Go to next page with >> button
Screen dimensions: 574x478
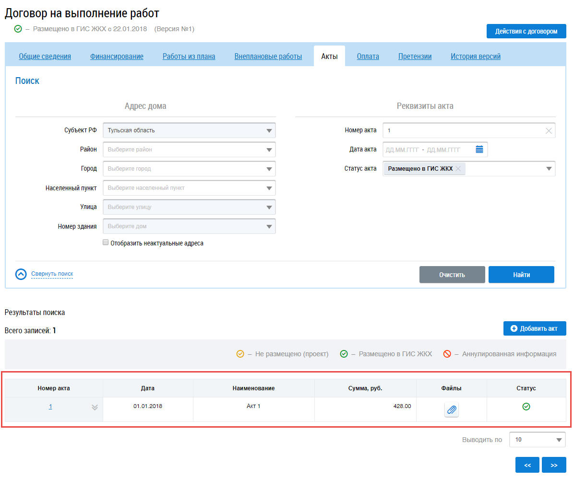[x=554, y=465]
